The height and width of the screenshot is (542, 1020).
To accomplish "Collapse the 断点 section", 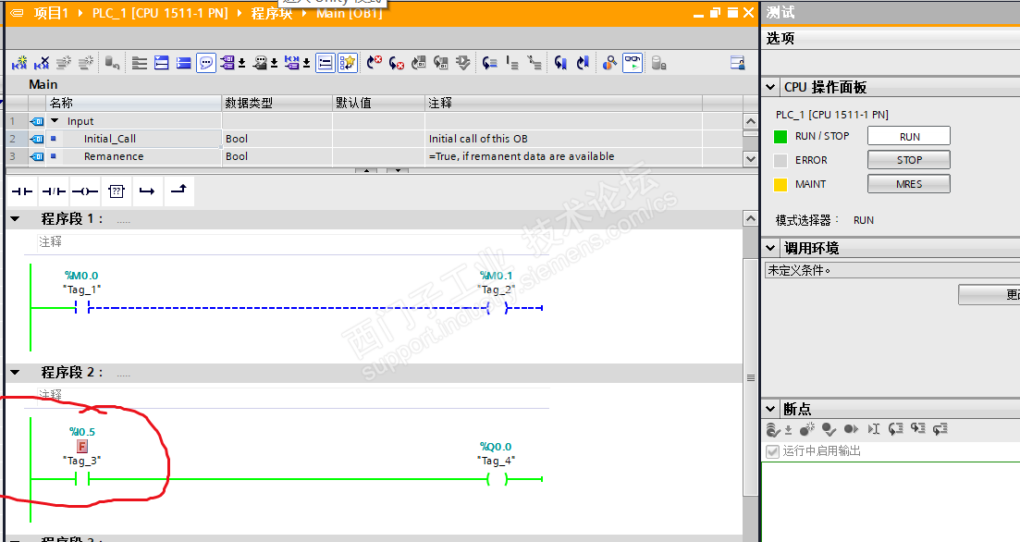I will [771, 409].
